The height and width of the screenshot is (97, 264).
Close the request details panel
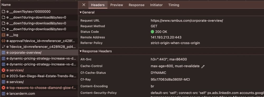pyautogui.click(x=84, y=5)
